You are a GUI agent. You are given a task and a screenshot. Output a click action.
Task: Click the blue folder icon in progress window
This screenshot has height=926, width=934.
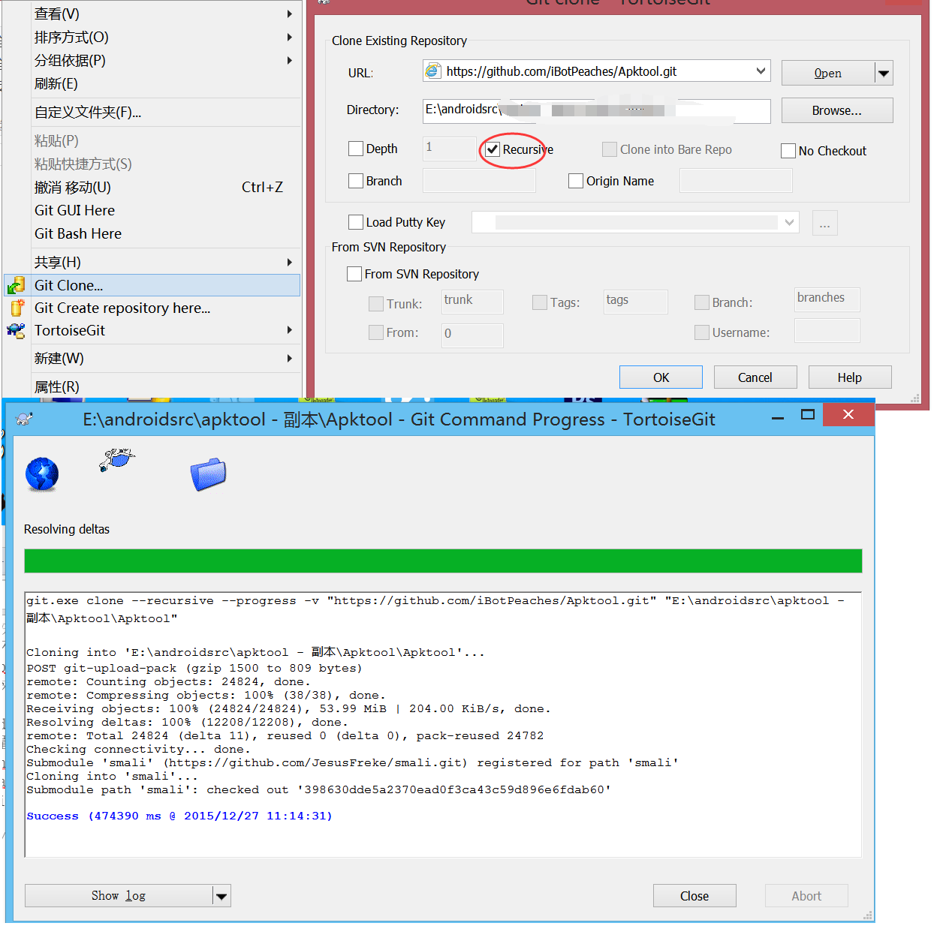pyautogui.click(x=208, y=474)
